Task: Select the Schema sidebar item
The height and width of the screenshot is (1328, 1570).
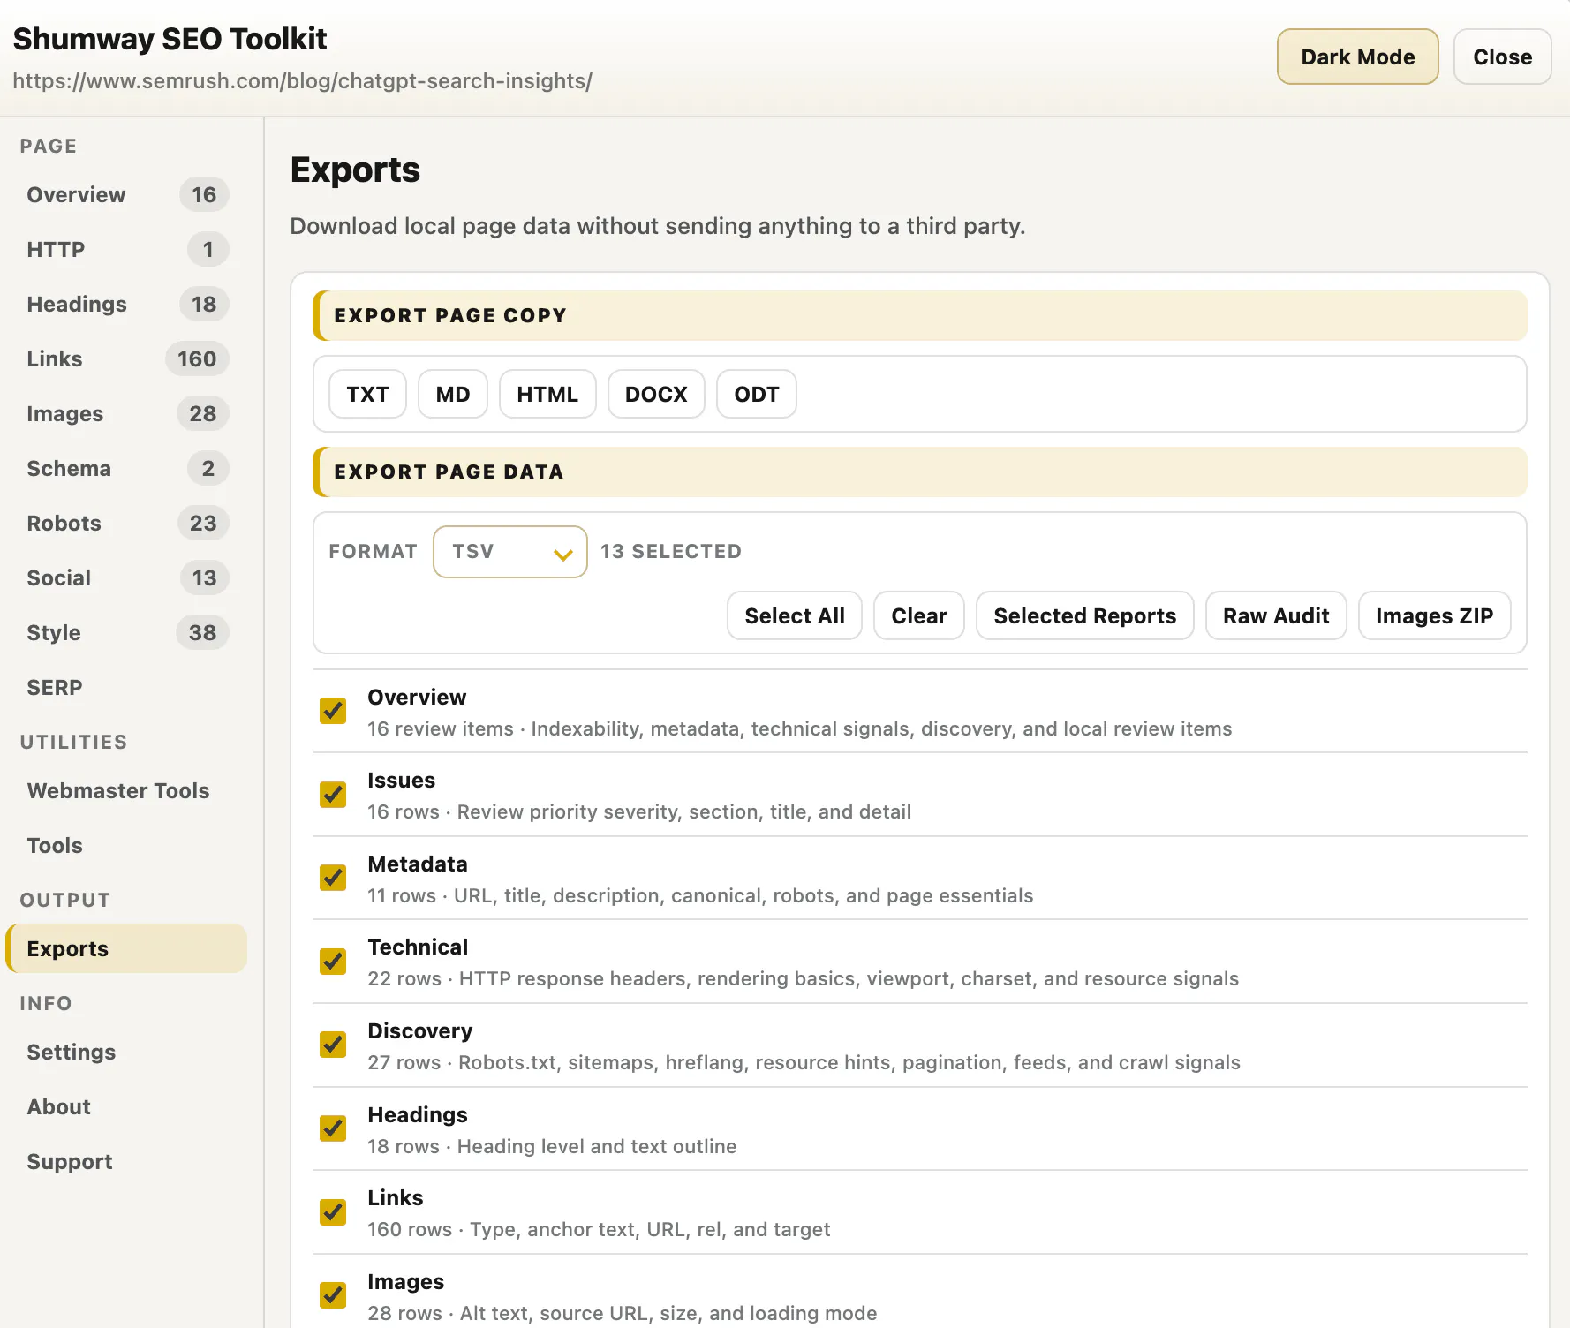Action: 126,468
